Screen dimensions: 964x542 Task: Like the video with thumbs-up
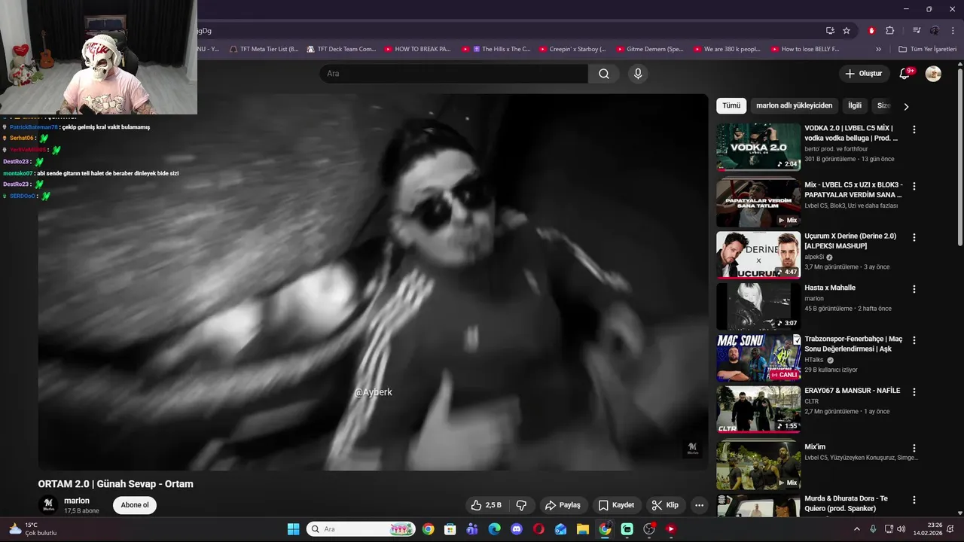coord(486,505)
